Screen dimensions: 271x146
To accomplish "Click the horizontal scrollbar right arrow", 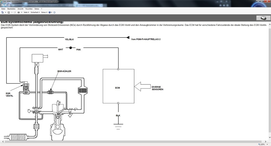I will pyautogui.click(x=266, y=141).
